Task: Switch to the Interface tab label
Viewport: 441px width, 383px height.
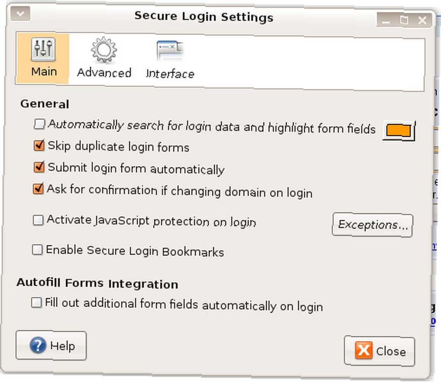Action: click(170, 73)
